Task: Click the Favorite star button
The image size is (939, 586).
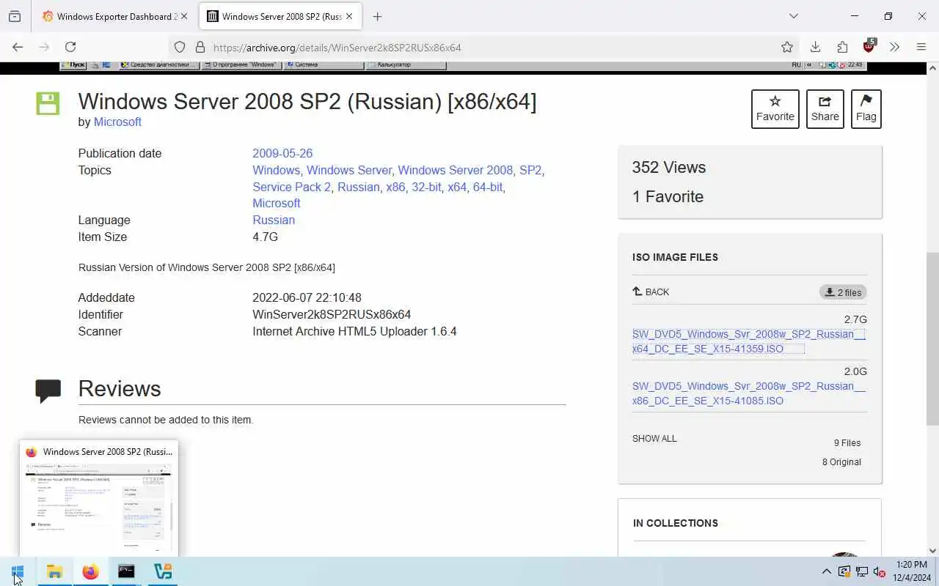Action: (x=775, y=109)
